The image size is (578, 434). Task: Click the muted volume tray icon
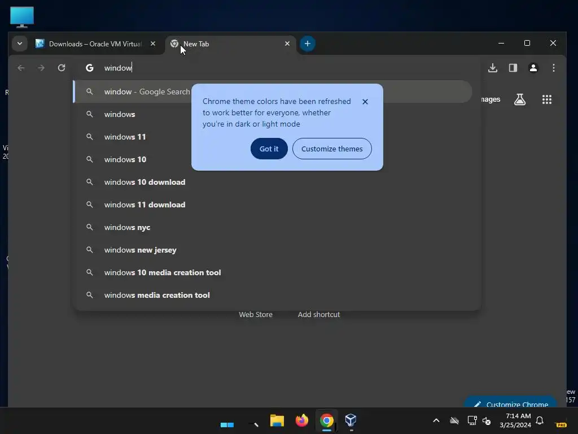487,421
